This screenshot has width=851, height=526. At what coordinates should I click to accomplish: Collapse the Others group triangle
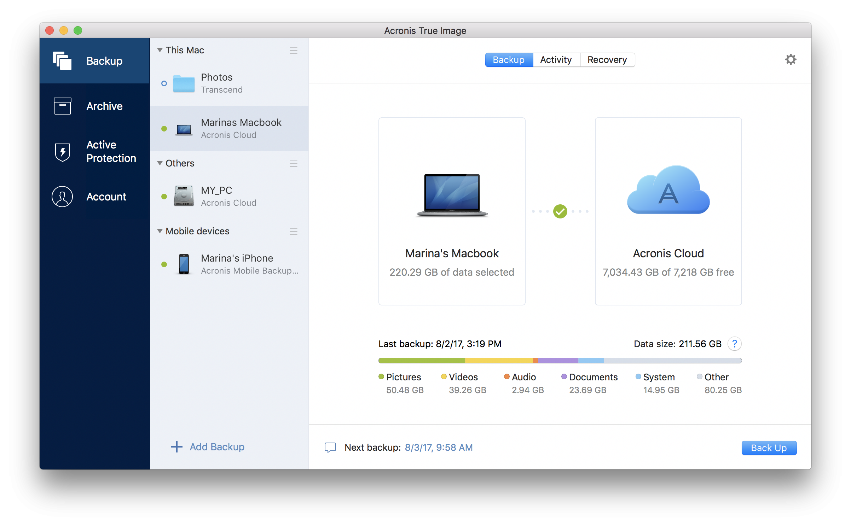160,163
